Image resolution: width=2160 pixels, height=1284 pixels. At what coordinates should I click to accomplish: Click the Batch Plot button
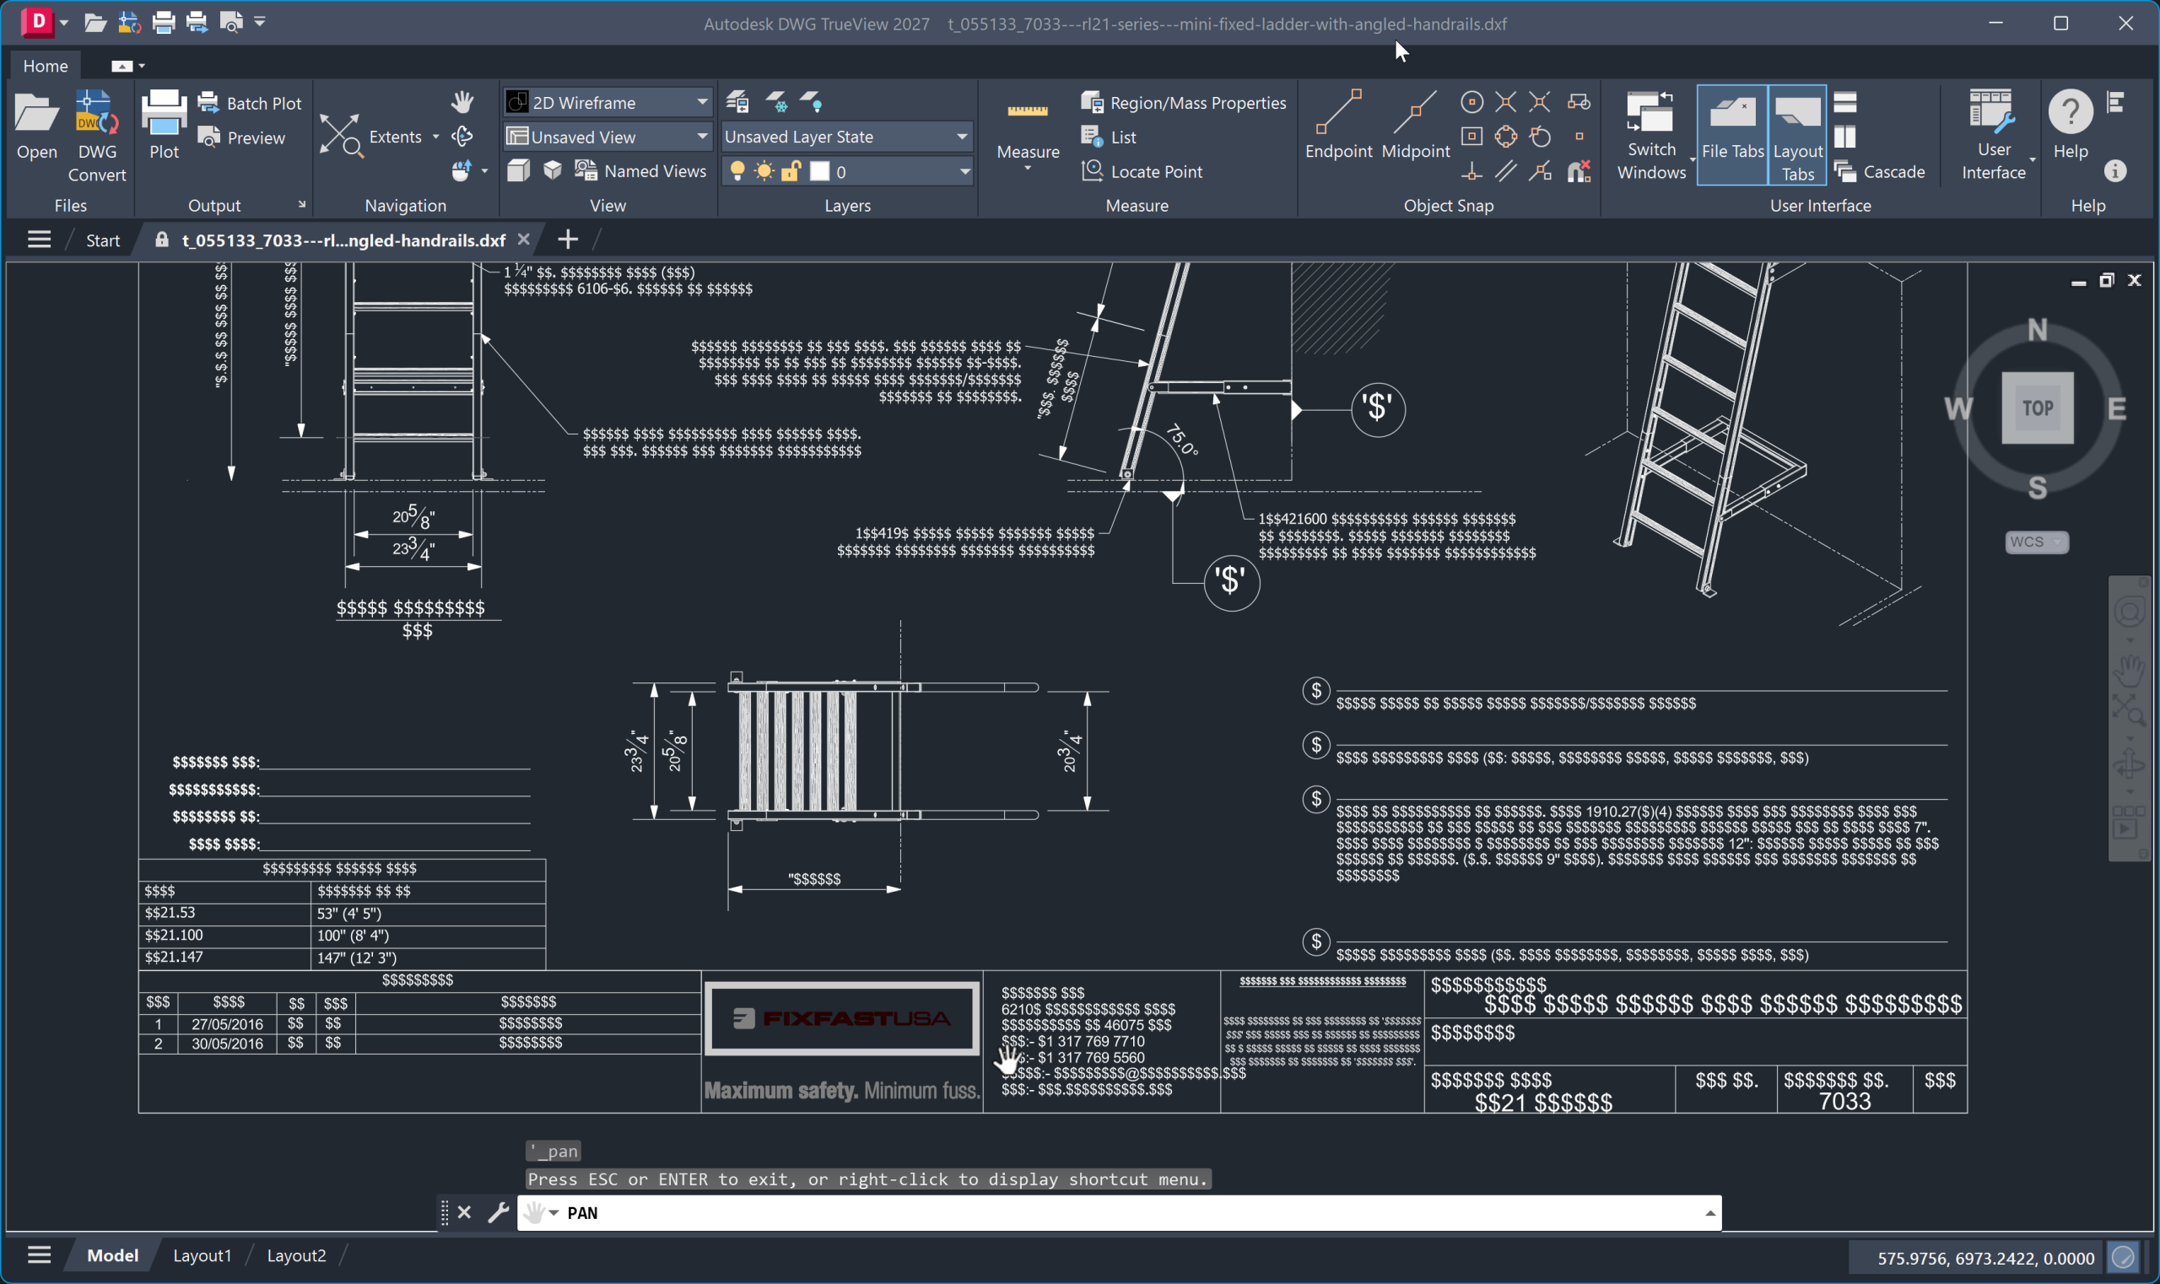(x=249, y=102)
